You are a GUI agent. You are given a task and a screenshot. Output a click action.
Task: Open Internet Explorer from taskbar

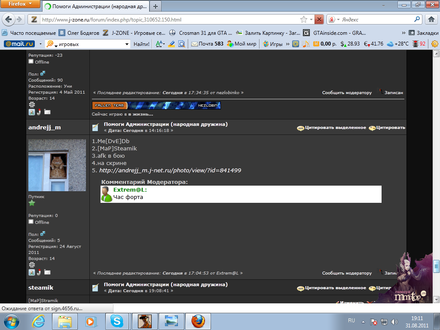point(38,321)
